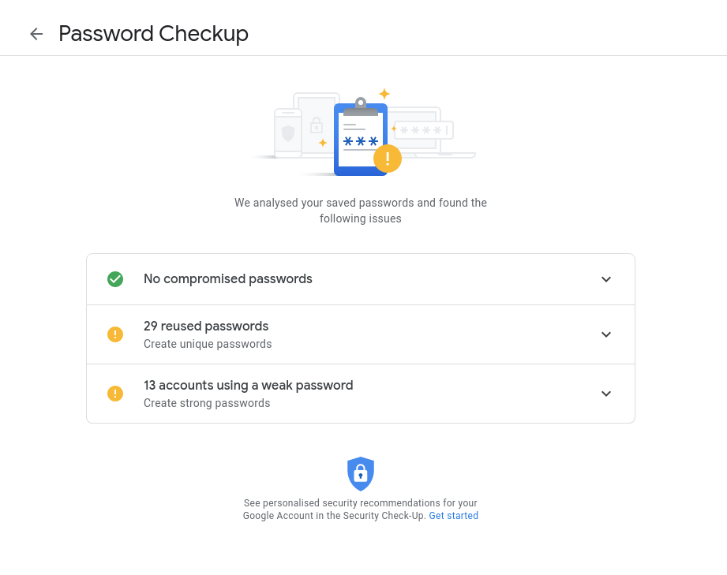The width and height of the screenshot is (727, 575).
Task: Click the warning icon beside reused passwords
Action: pyautogui.click(x=115, y=334)
